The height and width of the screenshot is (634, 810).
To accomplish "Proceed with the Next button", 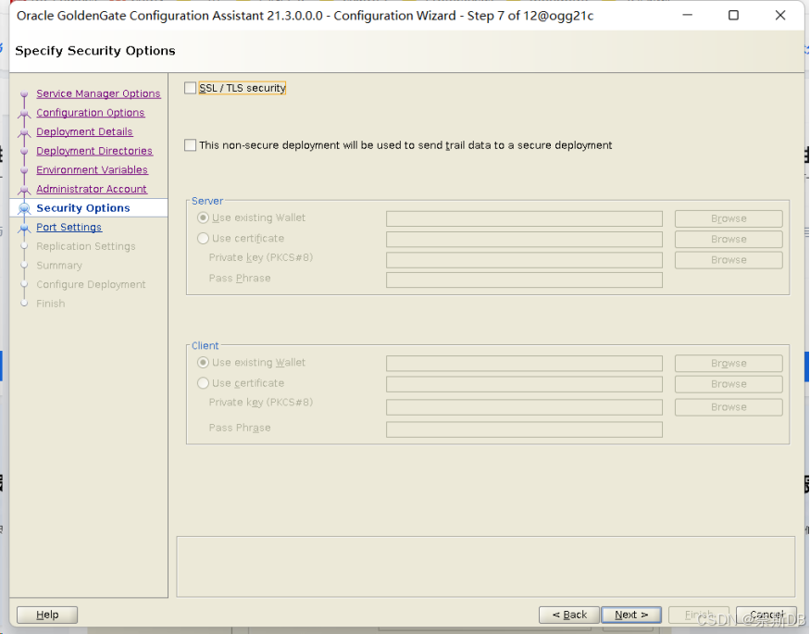I will click(x=631, y=615).
